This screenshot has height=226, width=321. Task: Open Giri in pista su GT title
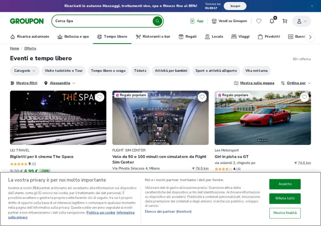pos(231,157)
